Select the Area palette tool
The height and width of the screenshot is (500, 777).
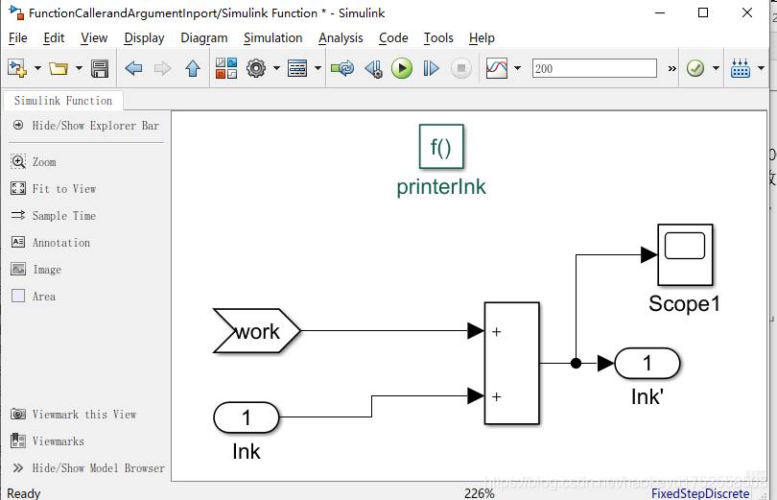[34, 297]
